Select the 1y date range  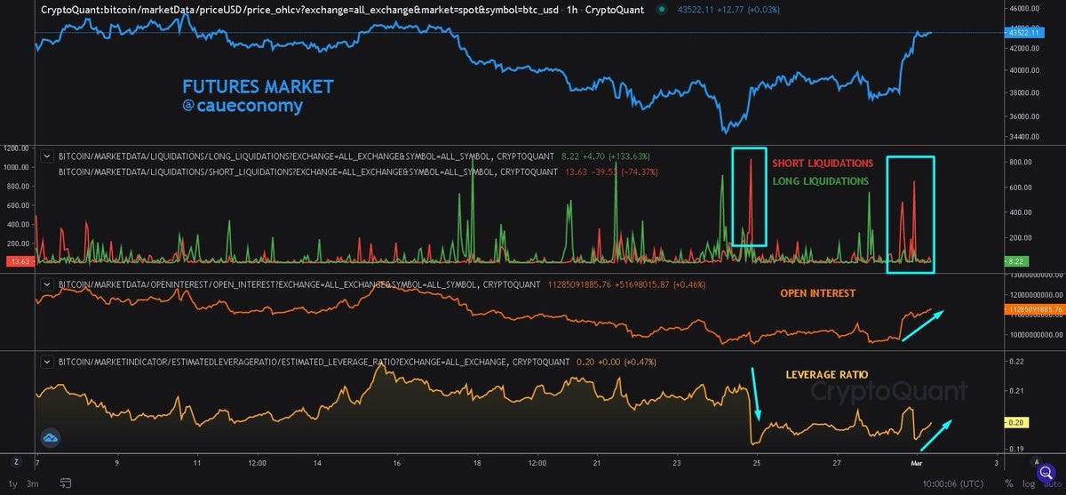pyautogui.click(x=14, y=483)
